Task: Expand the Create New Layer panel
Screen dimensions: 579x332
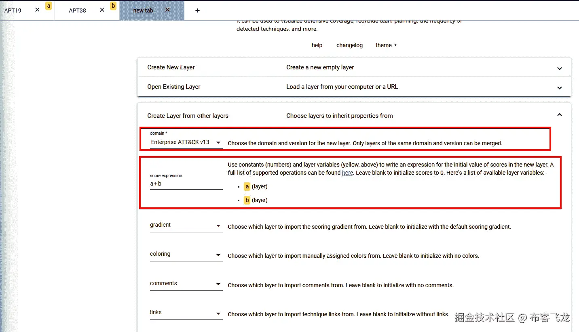Action: 354,67
